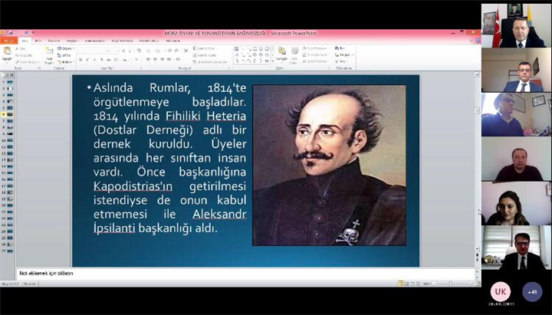This screenshot has width=552, height=315.
Task: Toggle italic formatting
Action: [87, 60]
